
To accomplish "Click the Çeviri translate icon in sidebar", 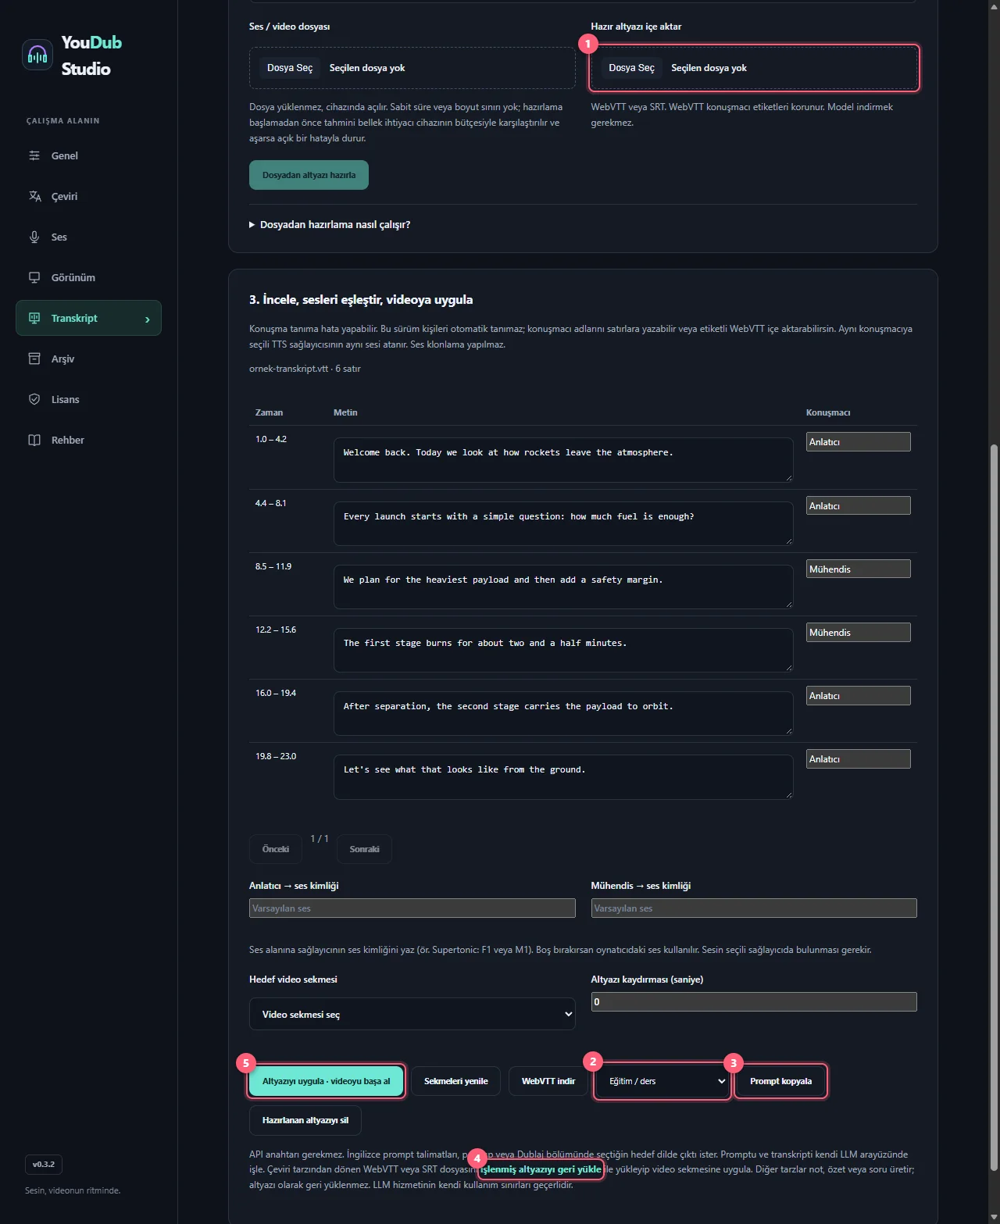I will pyautogui.click(x=34, y=196).
